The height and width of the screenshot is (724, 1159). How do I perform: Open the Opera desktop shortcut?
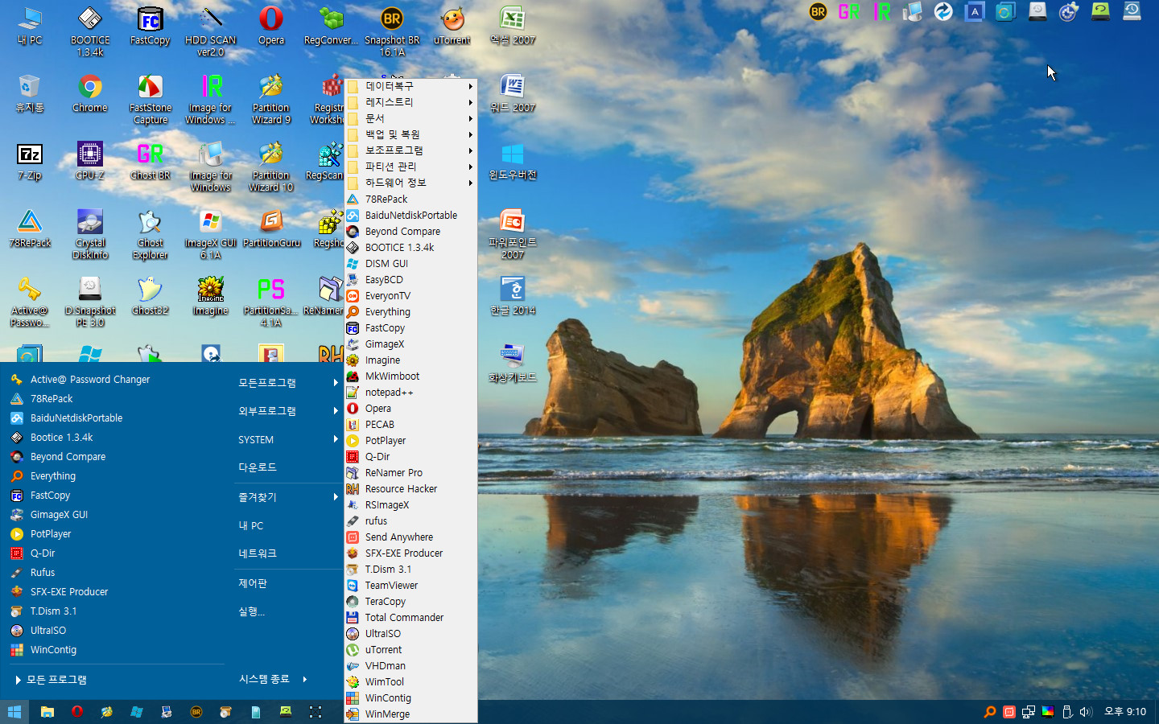click(x=271, y=26)
